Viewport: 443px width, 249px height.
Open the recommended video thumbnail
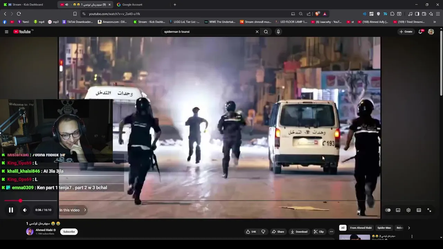coord(354,237)
